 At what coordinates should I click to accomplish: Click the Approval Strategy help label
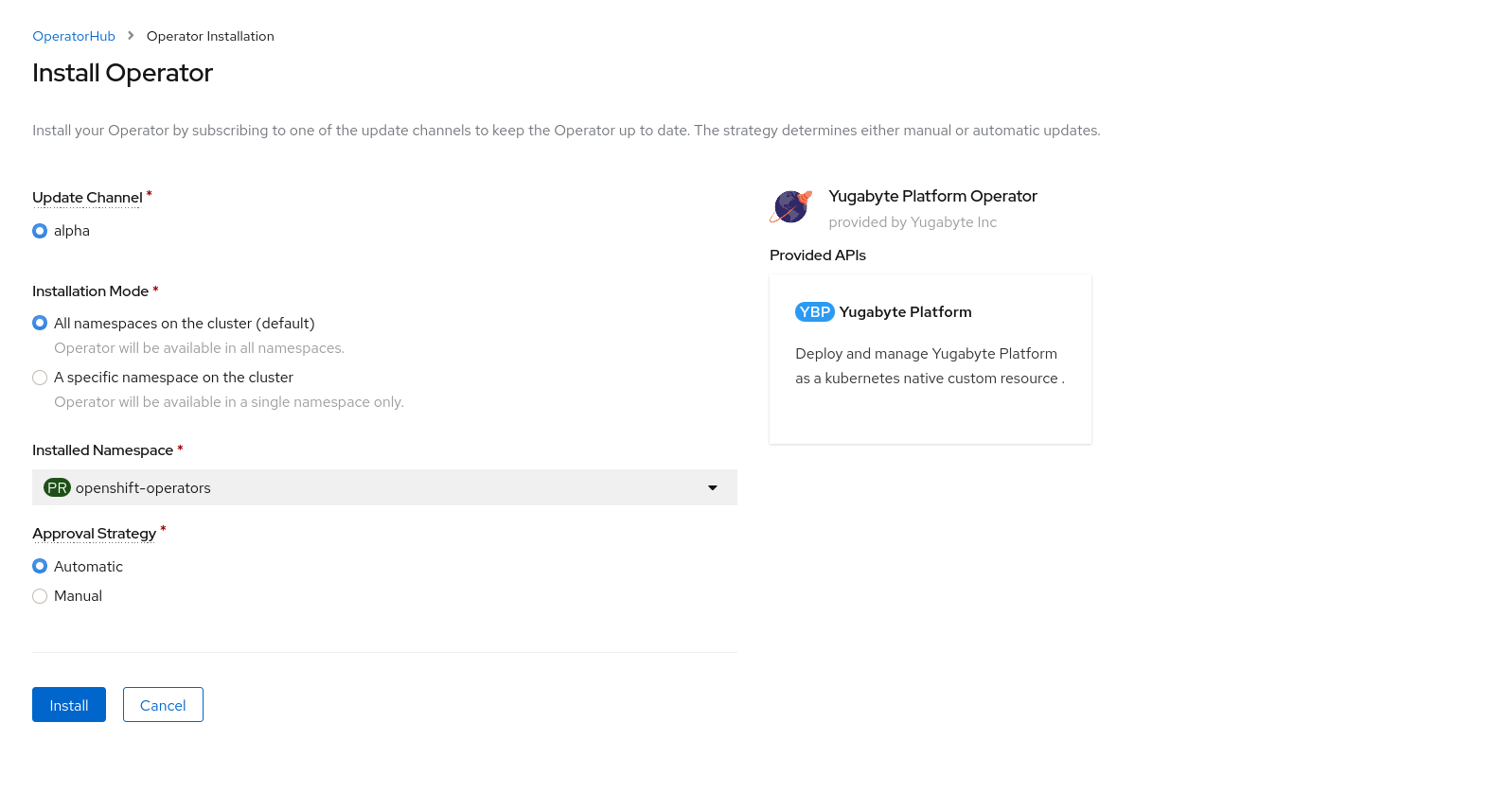click(x=94, y=534)
